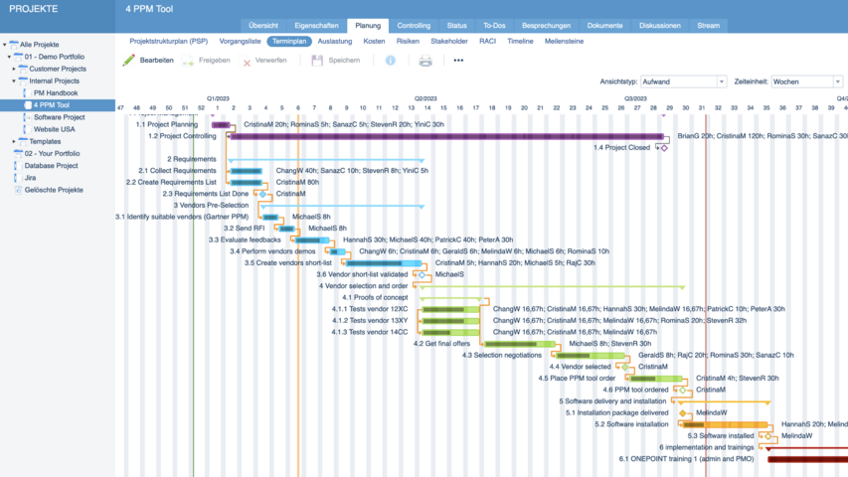Click the Bearbeiten pencil icon
Screen dimensions: 848x477
[x=128, y=61]
